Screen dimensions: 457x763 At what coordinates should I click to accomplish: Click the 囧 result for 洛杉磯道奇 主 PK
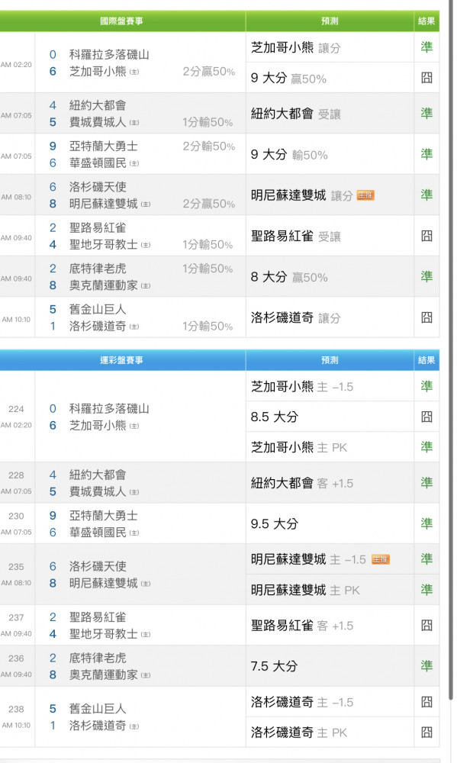426,732
